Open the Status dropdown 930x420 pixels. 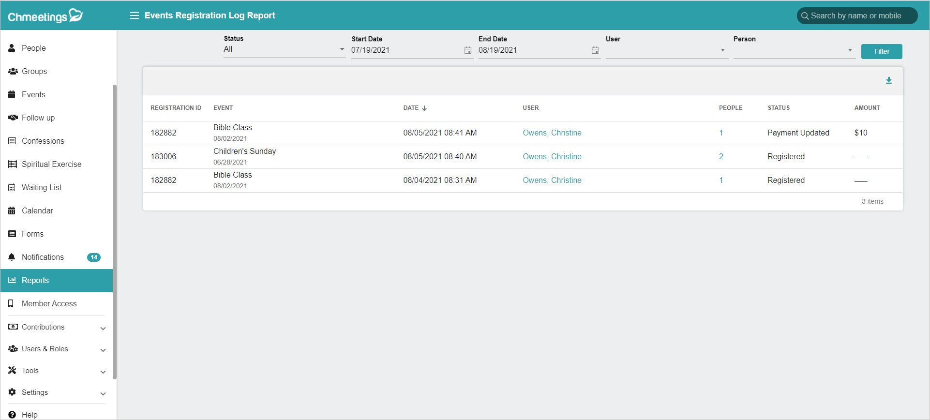[x=285, y=49]
